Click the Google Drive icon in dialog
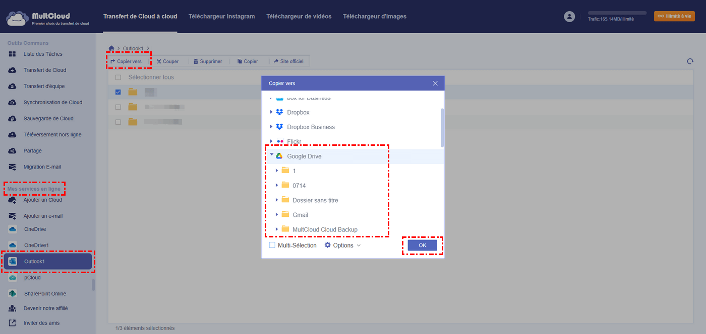Image resolution: width=706 pixels, height=334 pixels. click(x=279, y=156)
